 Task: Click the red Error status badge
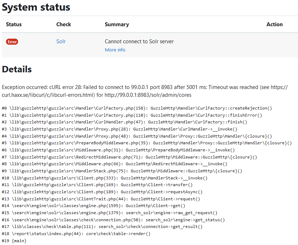tap(12, 42)
